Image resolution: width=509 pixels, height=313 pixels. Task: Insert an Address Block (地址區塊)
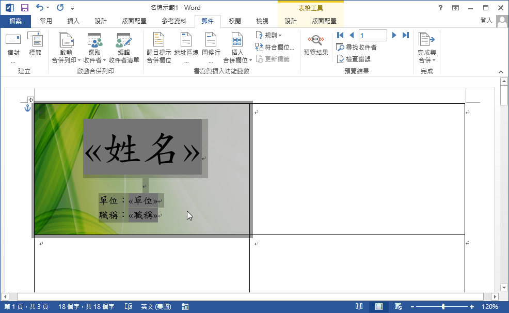(186, 45)
